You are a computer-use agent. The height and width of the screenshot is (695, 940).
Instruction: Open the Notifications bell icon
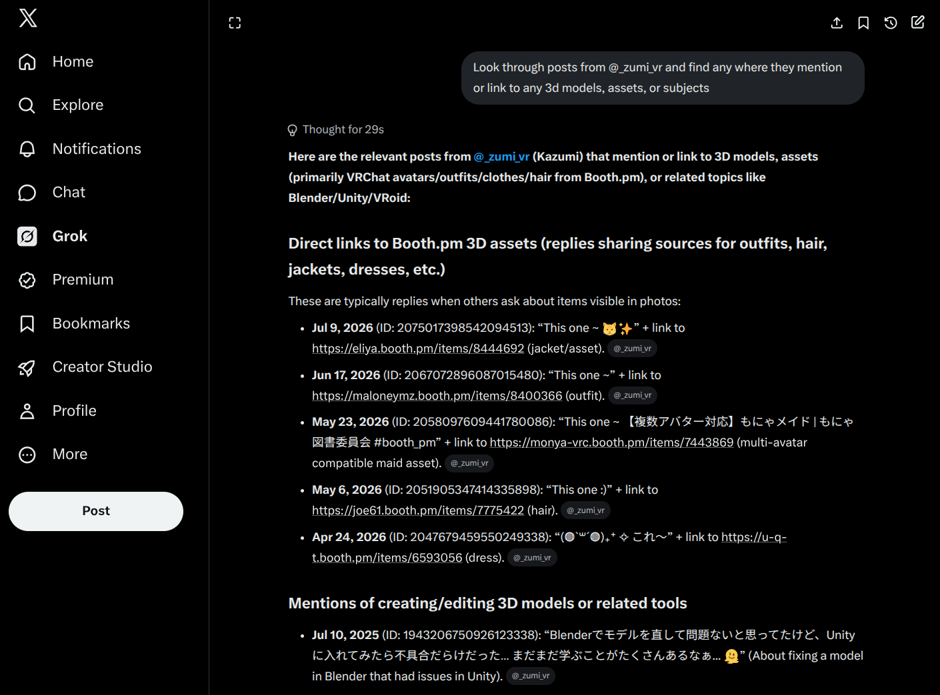27,149
